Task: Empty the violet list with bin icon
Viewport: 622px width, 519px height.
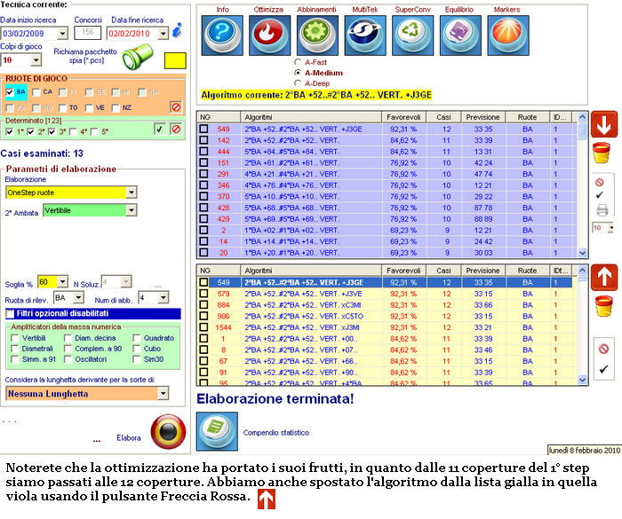Action: pyautogui.click(x=601, y=153)
